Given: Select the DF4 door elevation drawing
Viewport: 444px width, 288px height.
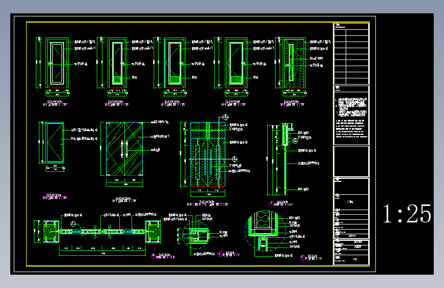Looking at the screenshot, I should (x=236, y=63).
